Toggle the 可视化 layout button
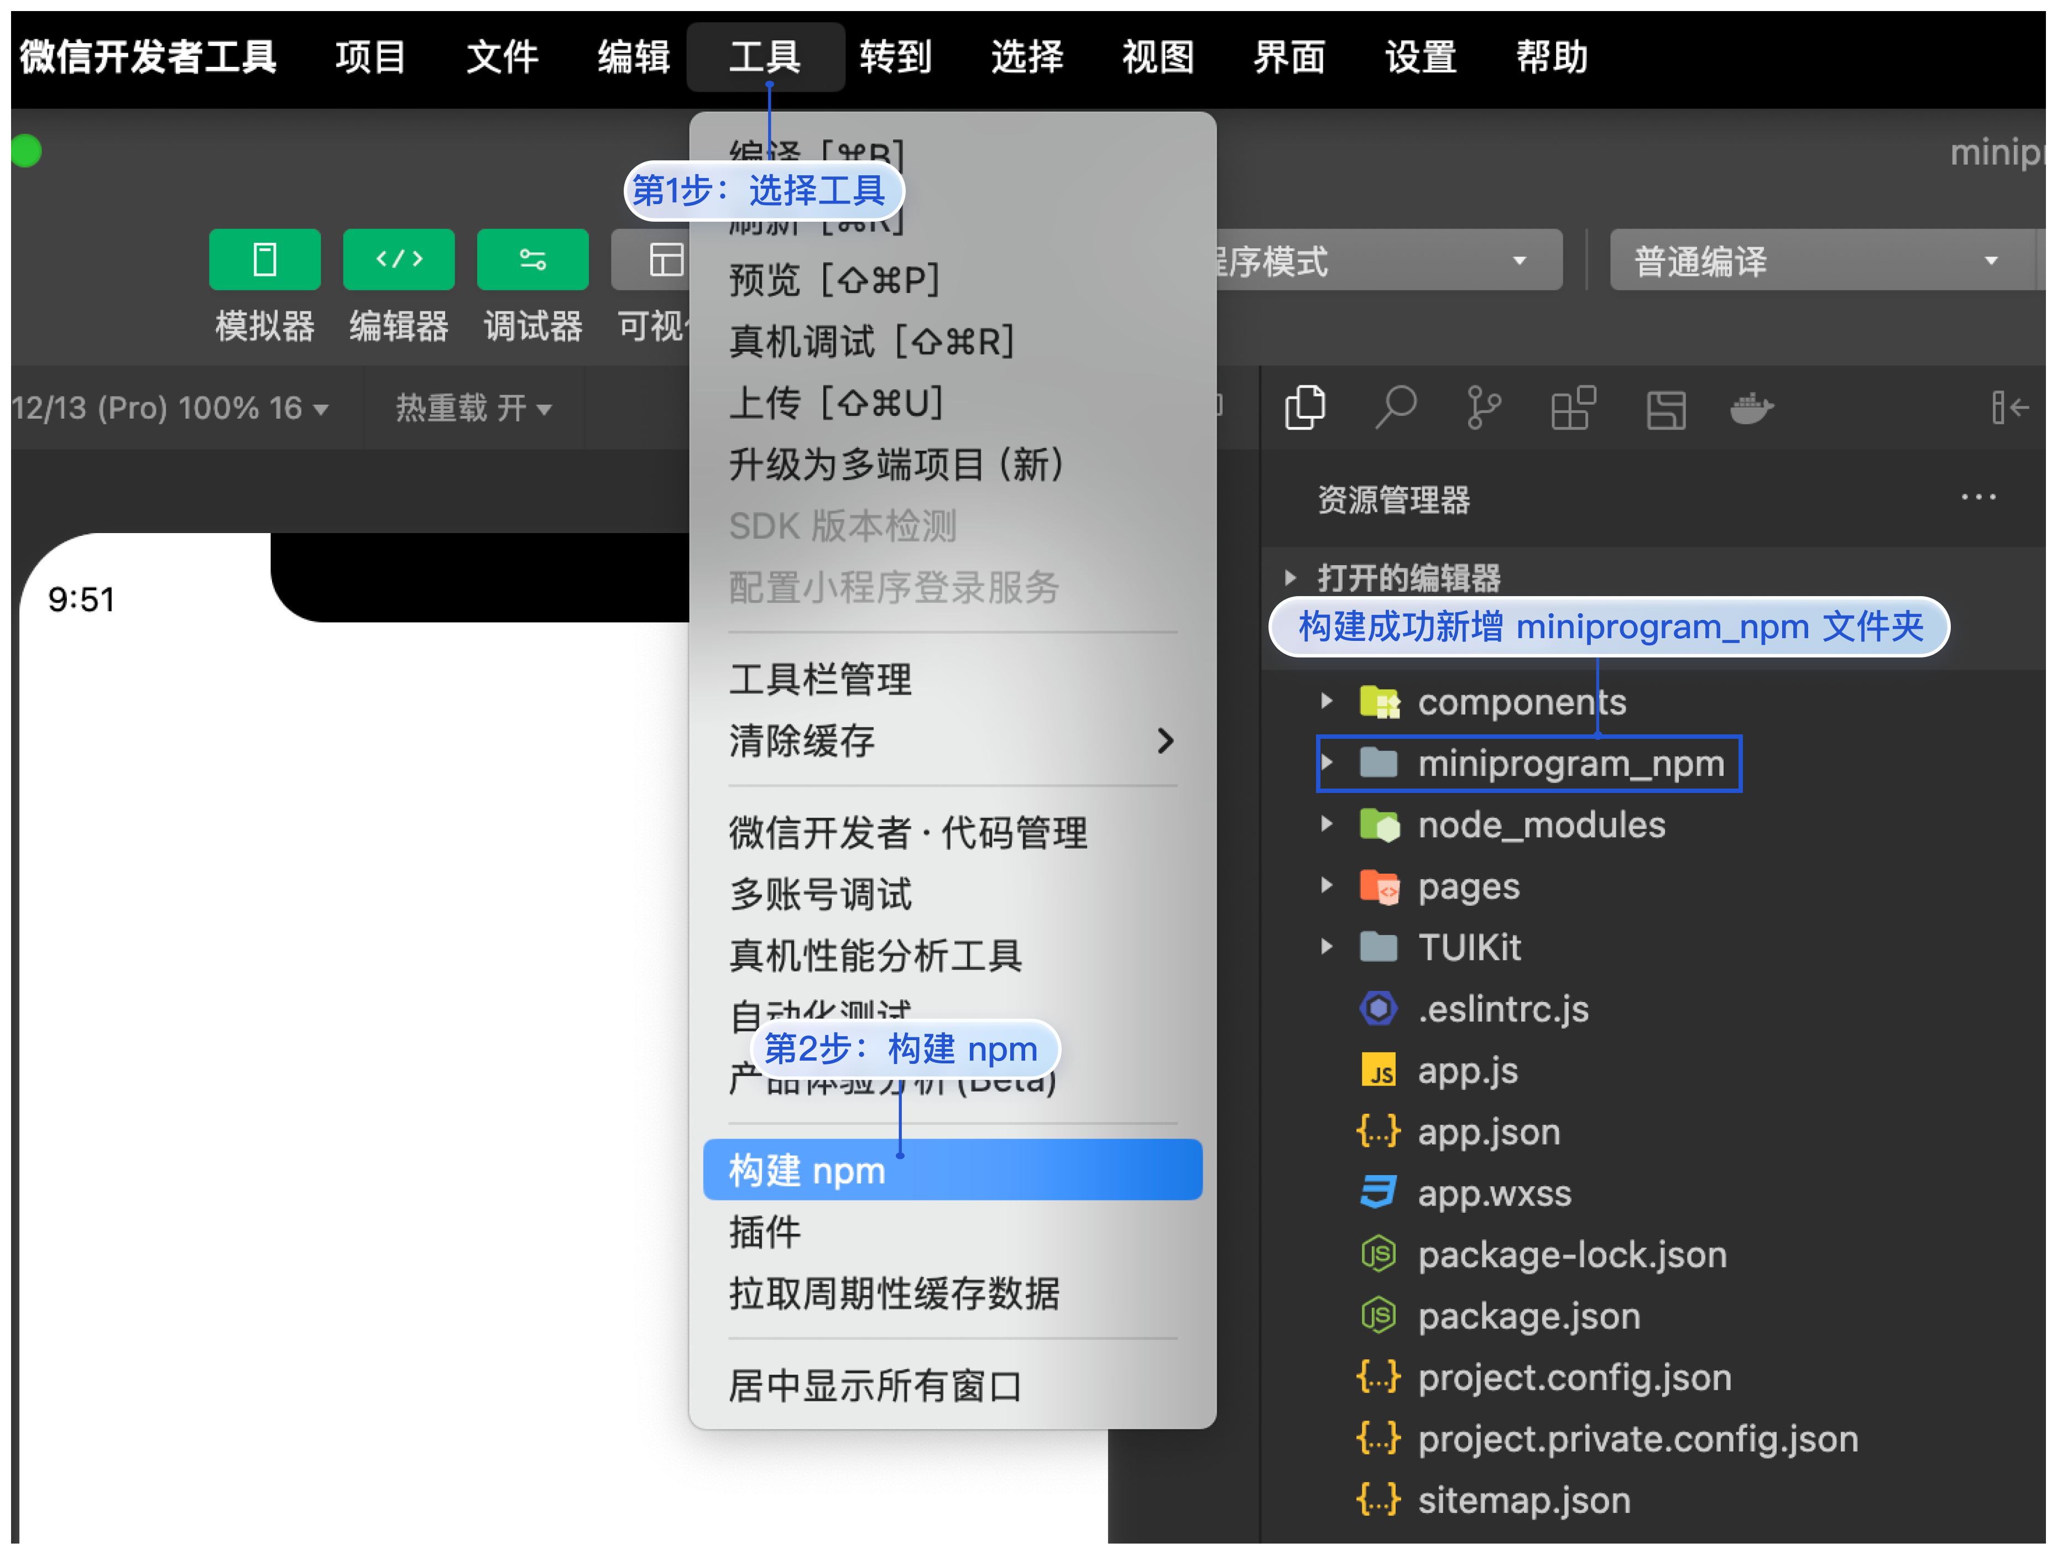 pyautogui.click(x=651, y=259)
